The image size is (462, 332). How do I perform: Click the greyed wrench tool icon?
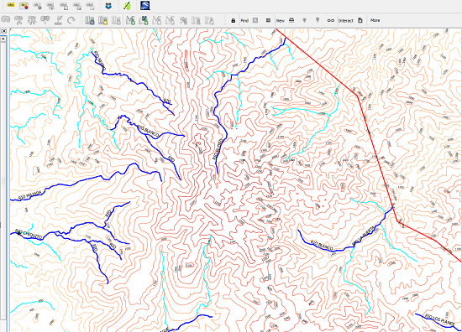tap(183, 20)
